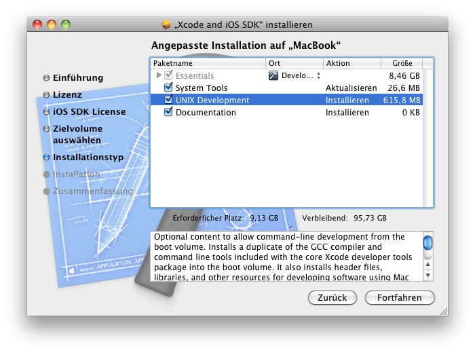Click the dimmed Installation step

[x=76, y=174]
